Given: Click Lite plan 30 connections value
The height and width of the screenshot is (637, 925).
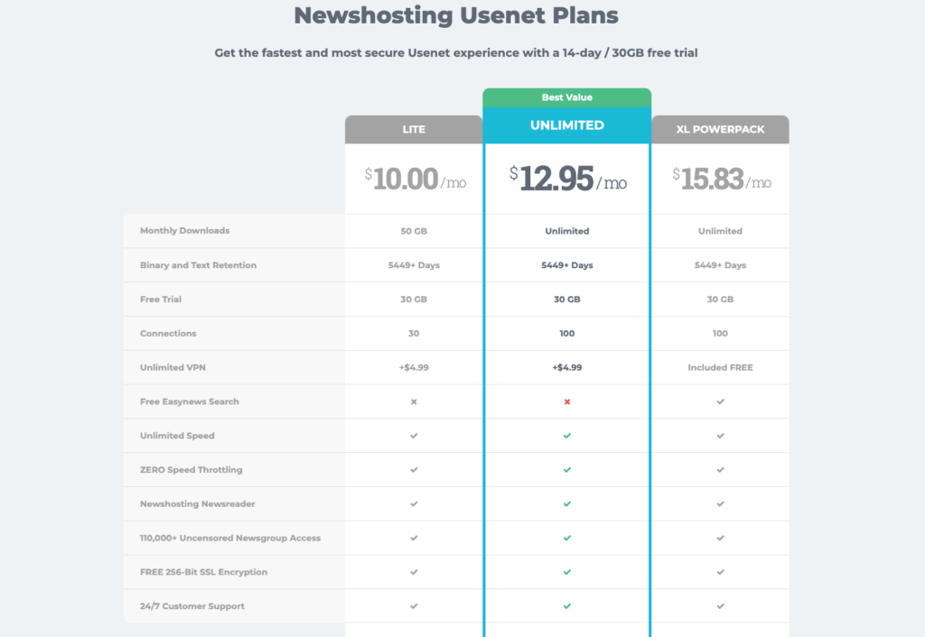Looking at the screenshot, I should click(x=414, y=334).
